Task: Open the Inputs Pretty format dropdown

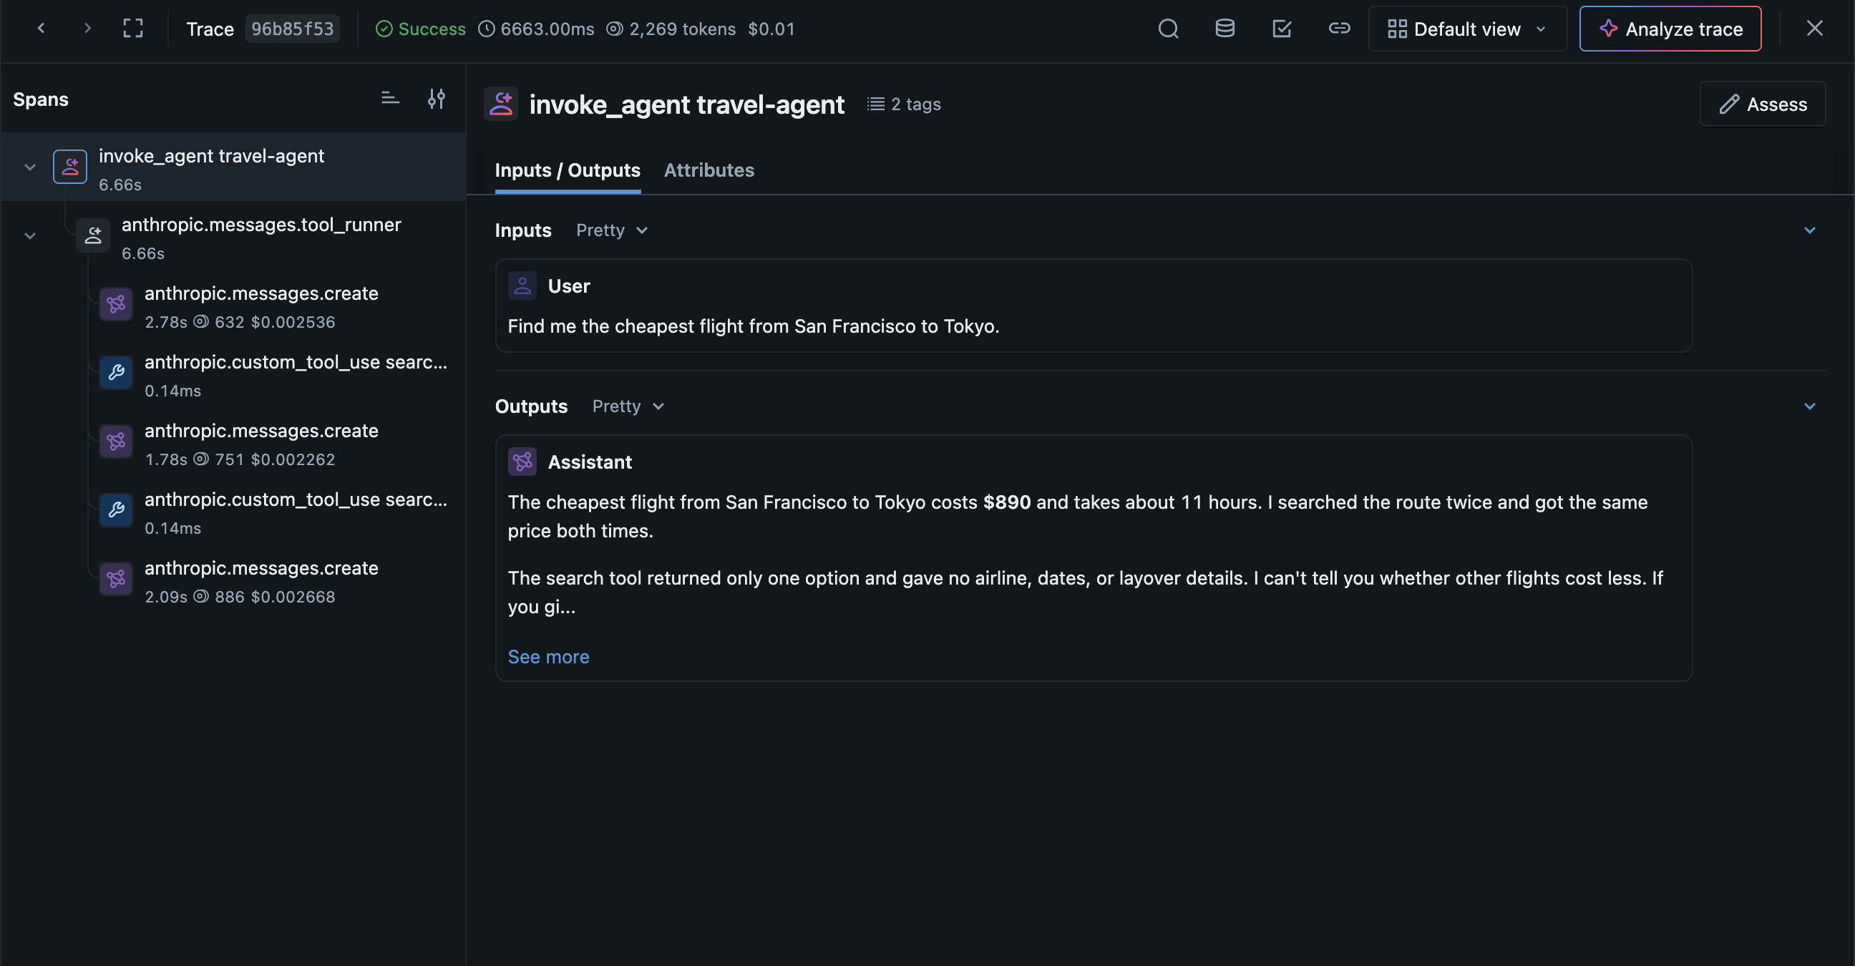Action: point(612,230)
